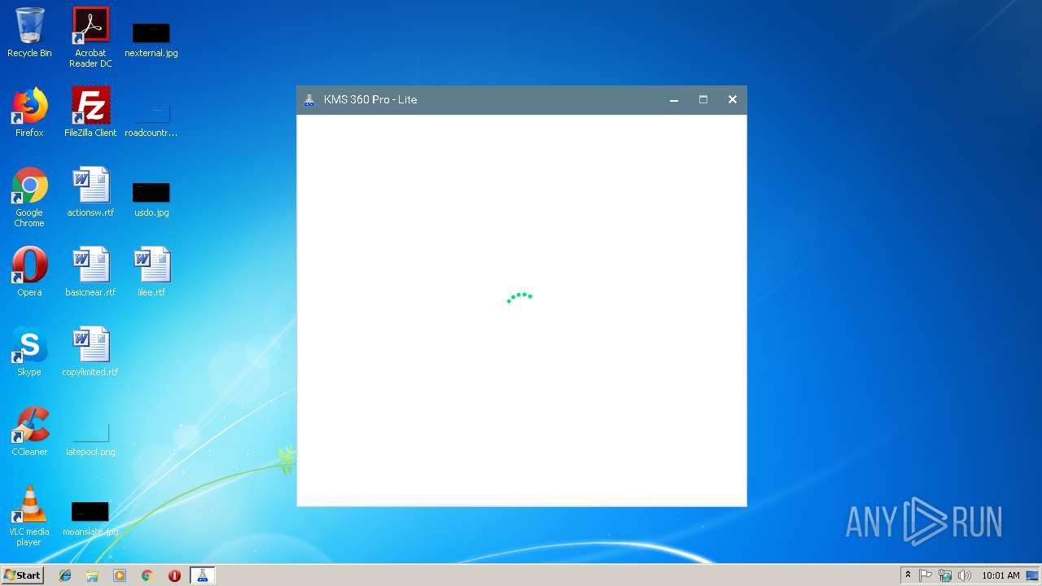Open Windows Media Player taskbar icon
The height and width of the screenshot is (586, 1042).
click(120, 575)
